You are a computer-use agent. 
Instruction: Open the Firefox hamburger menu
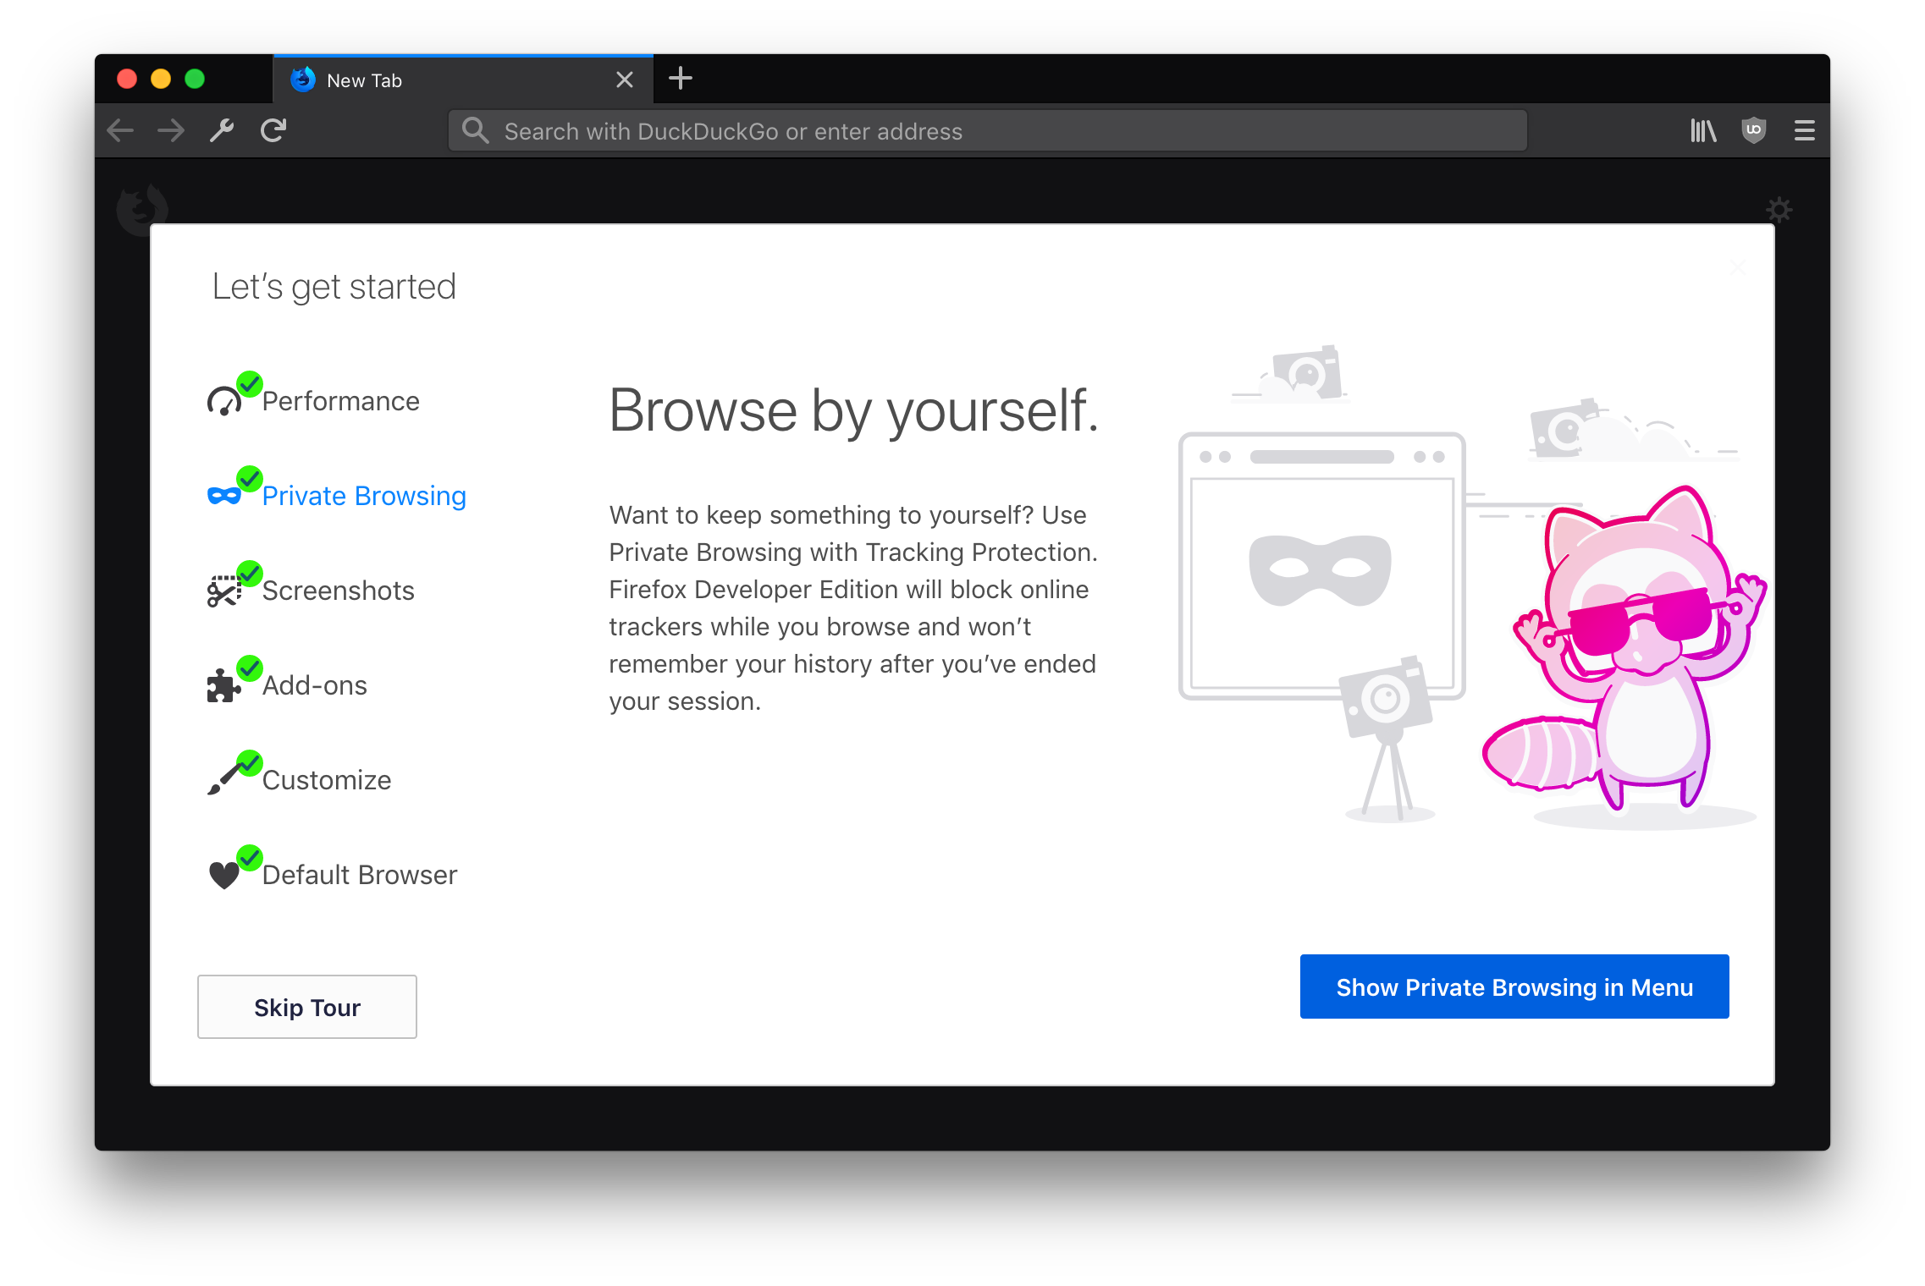coord(1804,130)
